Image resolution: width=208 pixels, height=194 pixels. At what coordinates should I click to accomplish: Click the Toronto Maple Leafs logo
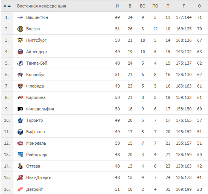coord(20,120)
